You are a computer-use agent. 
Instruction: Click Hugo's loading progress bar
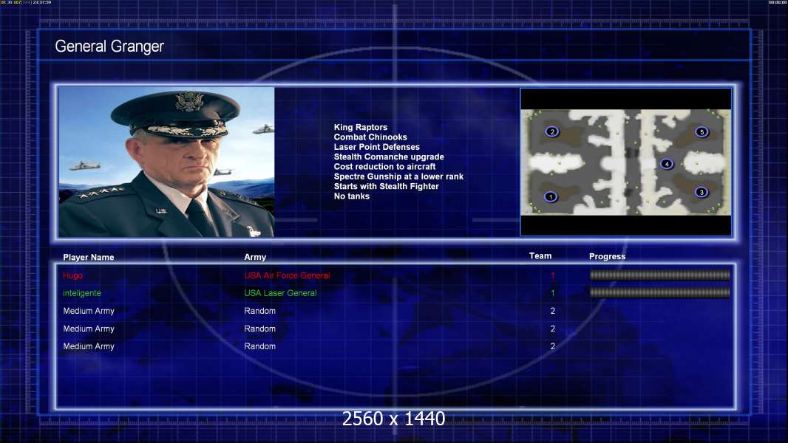[x=659, y=275]
